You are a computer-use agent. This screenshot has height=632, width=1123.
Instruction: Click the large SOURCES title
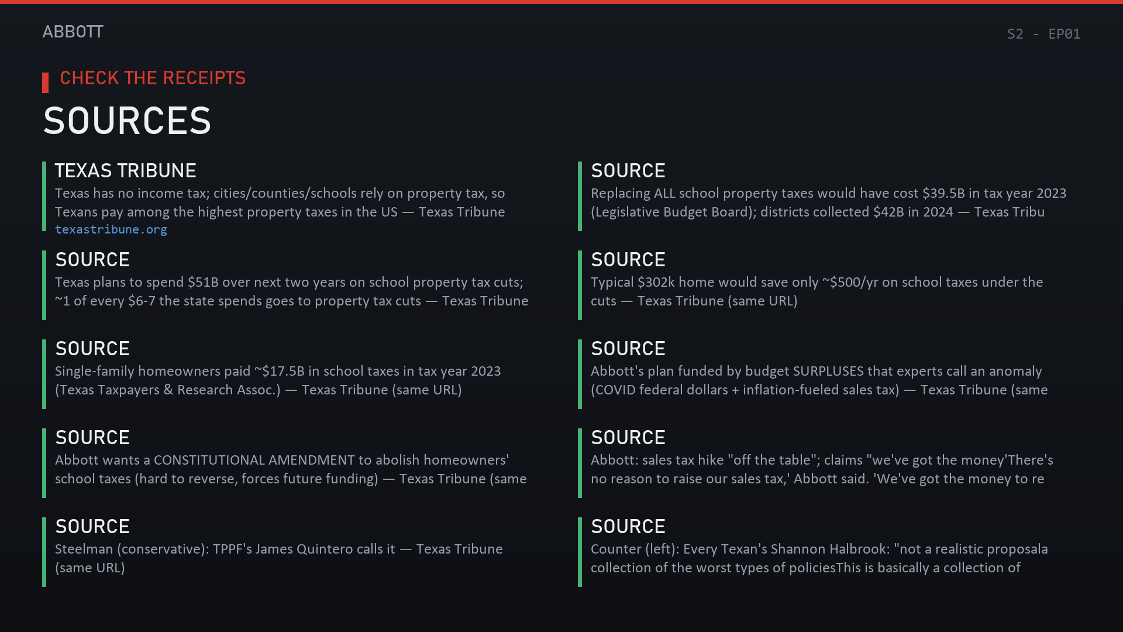pos(127,121)
